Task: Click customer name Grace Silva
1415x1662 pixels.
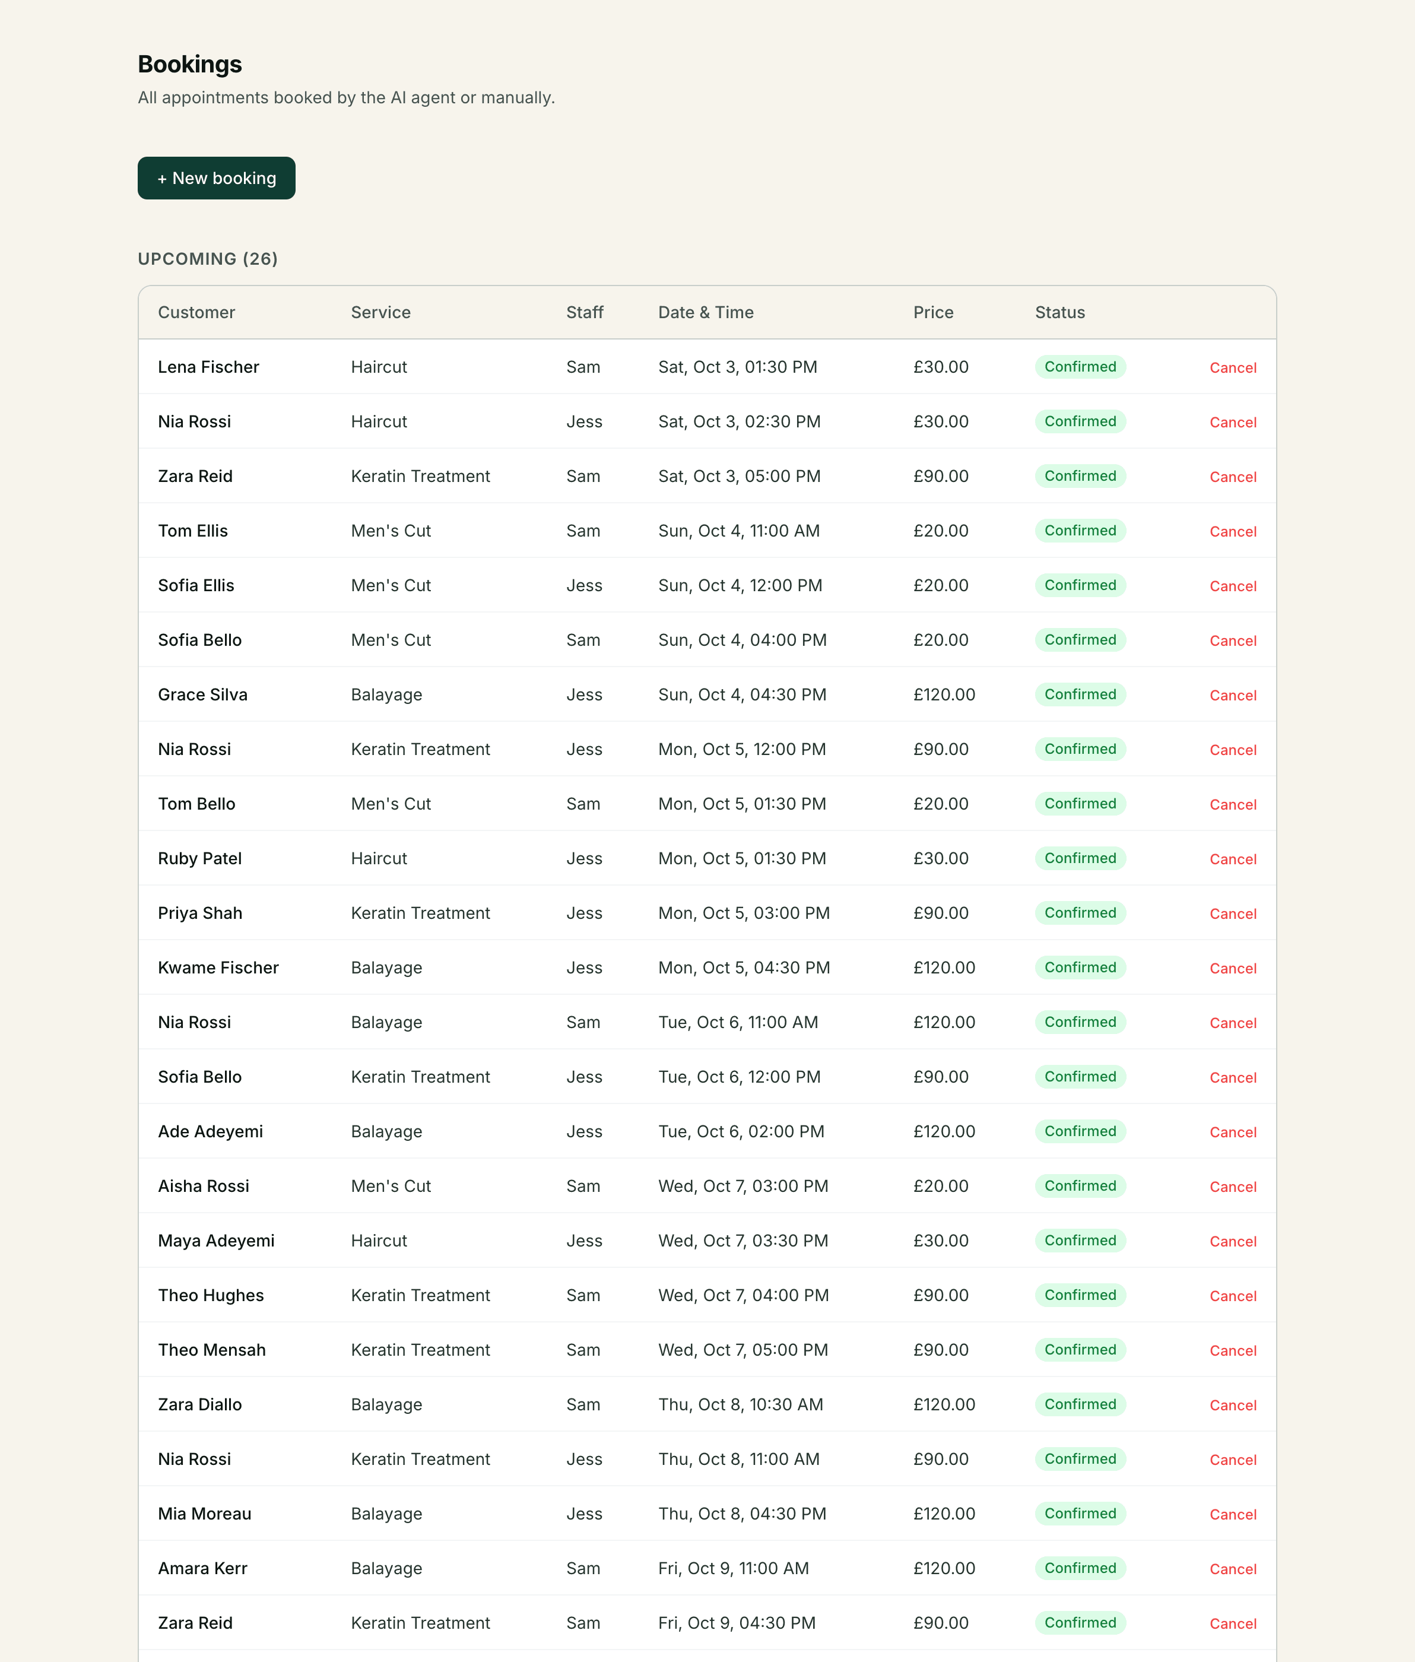Action: (202, 694)
